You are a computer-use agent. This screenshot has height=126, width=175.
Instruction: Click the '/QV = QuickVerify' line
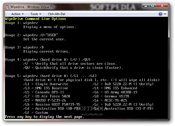(x=73, y=68)
